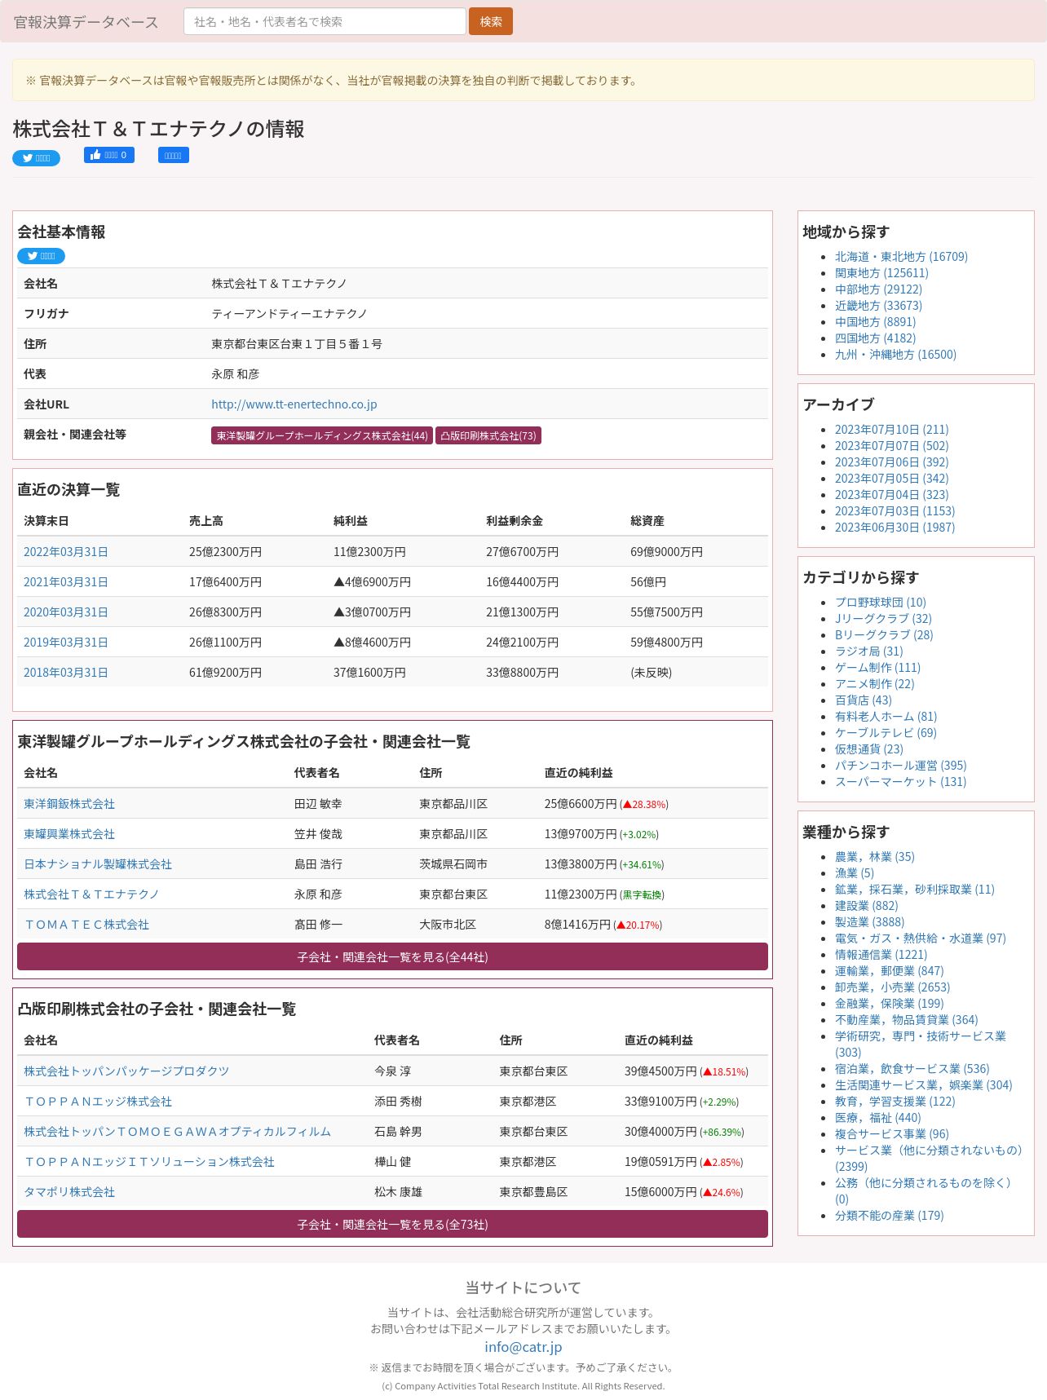Browse 関東地方 (125611) region
1047x1400 pixels.
[881, 273]
